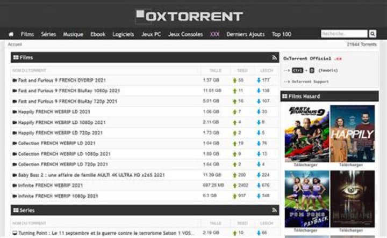Click Télécharger under Happily poster
This screenshot has width=387, height=238.
click(351, 165)
